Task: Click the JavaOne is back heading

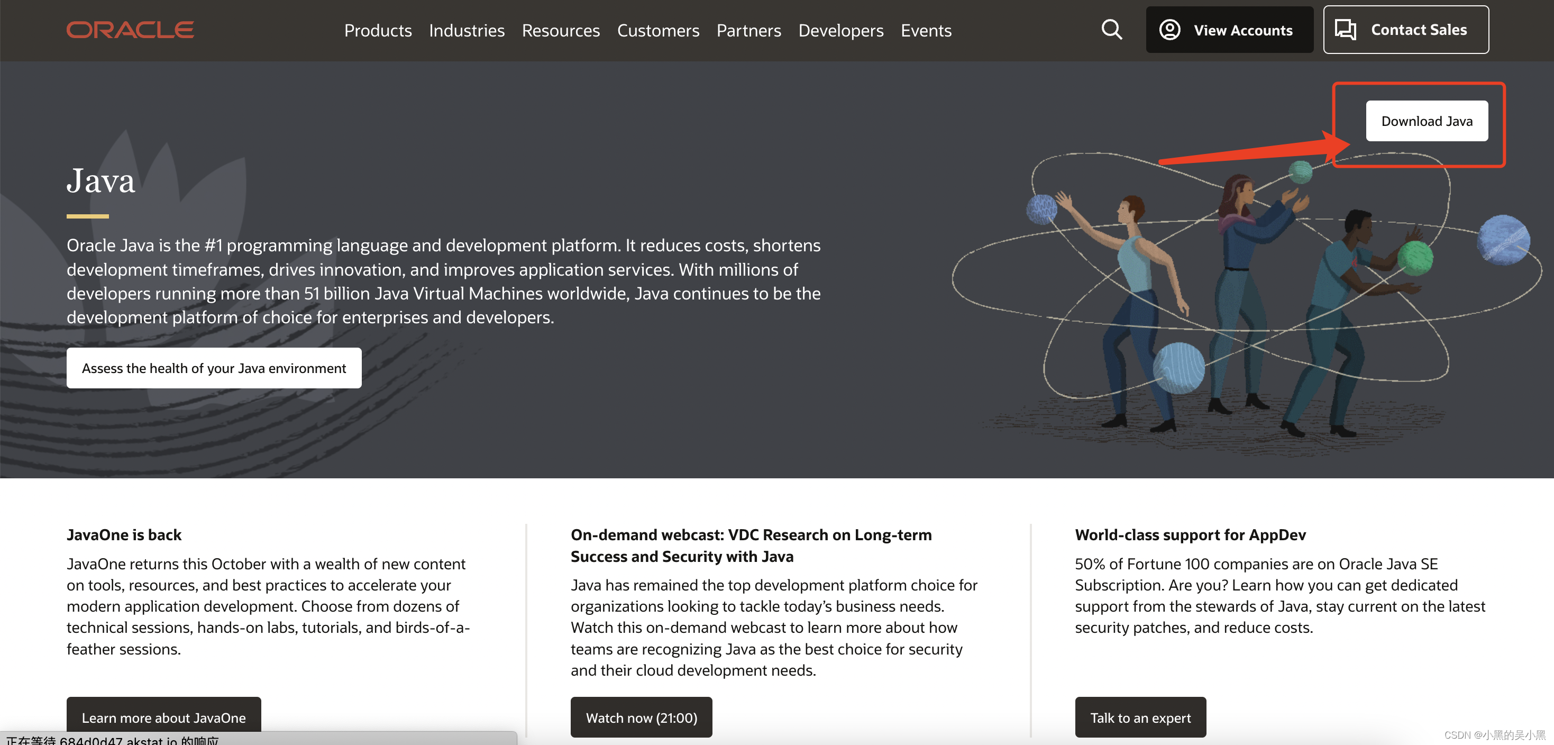Action: [x=124, y=534]
